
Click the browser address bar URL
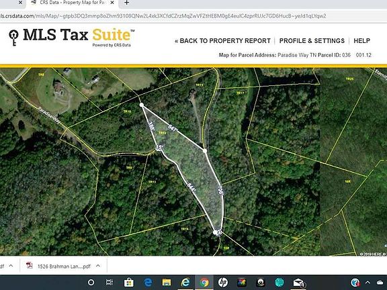pos(163,16)
